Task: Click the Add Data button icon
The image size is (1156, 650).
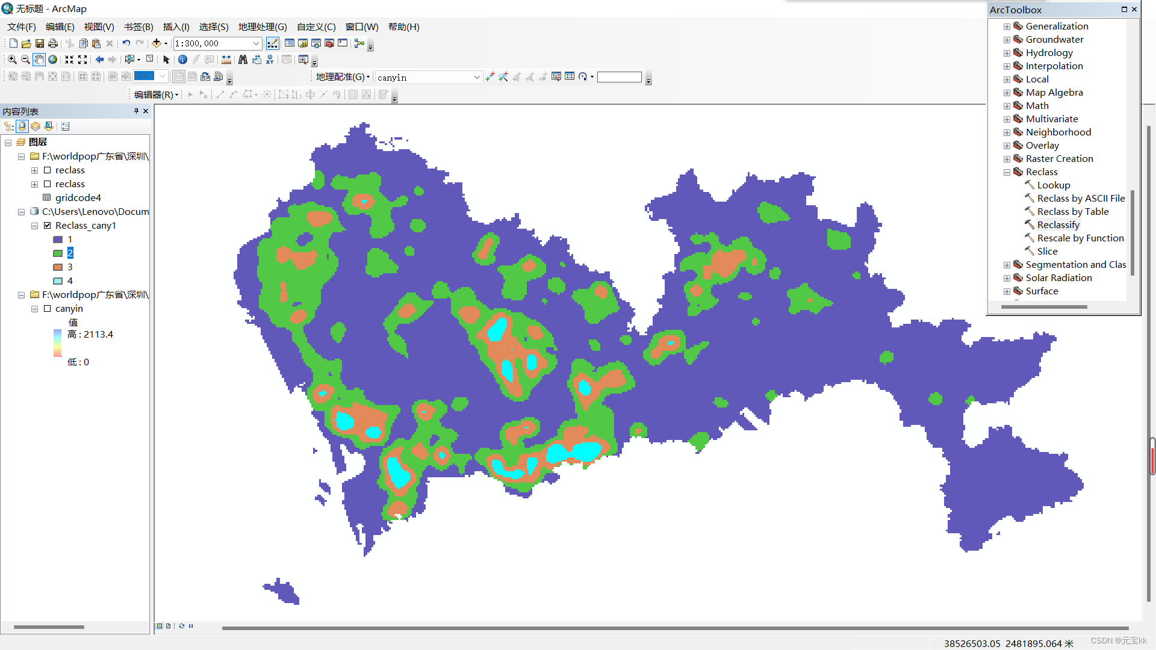Action: coord(157,43)
